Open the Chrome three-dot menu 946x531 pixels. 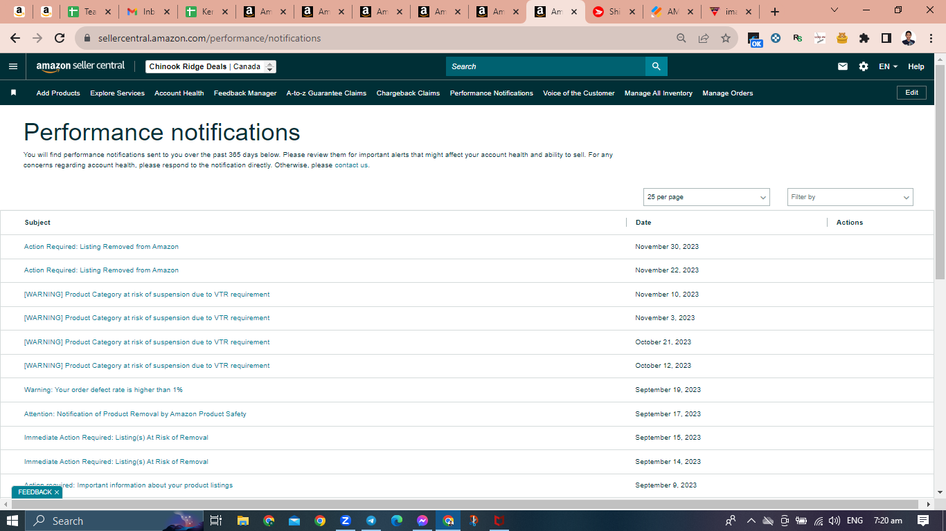point(931,39)
